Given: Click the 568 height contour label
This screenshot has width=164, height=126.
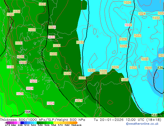Looking at the screenshot, I should tap(28, 112).
